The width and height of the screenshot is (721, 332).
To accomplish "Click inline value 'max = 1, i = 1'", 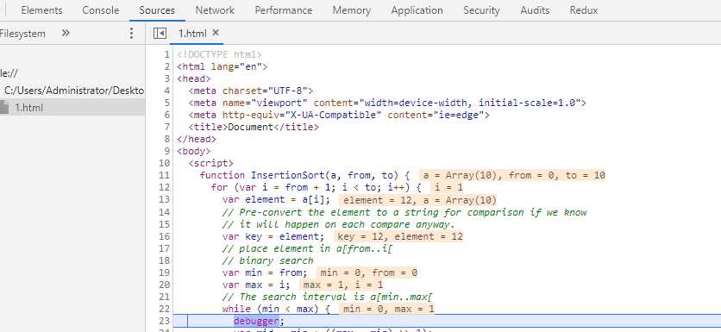I will [x=342, y=285].
